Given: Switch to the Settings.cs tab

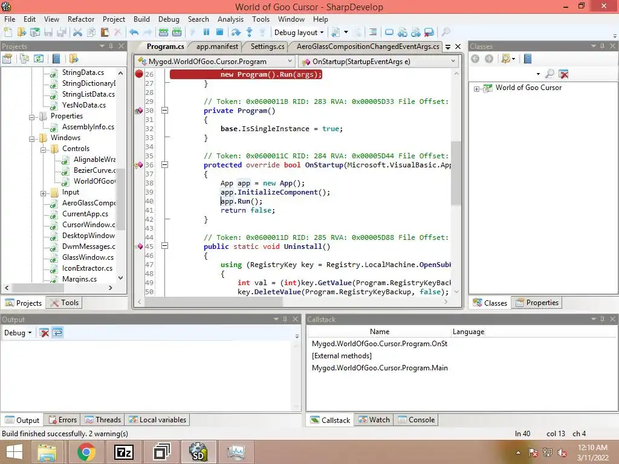Looking at the screenshot, I should click(x=267, y=47).
